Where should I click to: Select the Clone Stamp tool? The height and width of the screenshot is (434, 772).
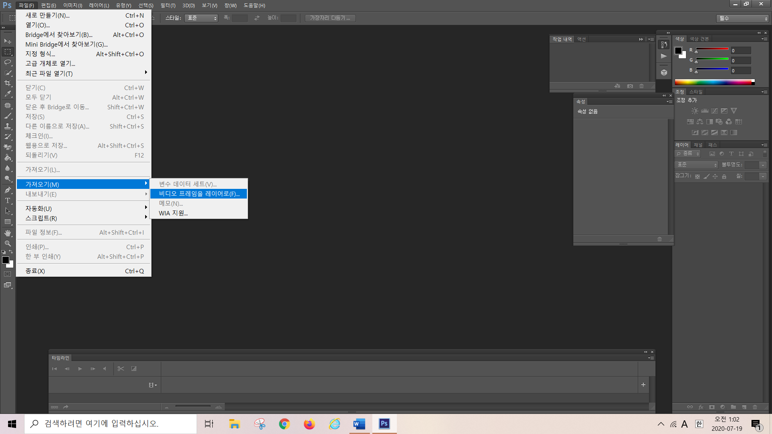pyautogui.click(x=8, y=126)
